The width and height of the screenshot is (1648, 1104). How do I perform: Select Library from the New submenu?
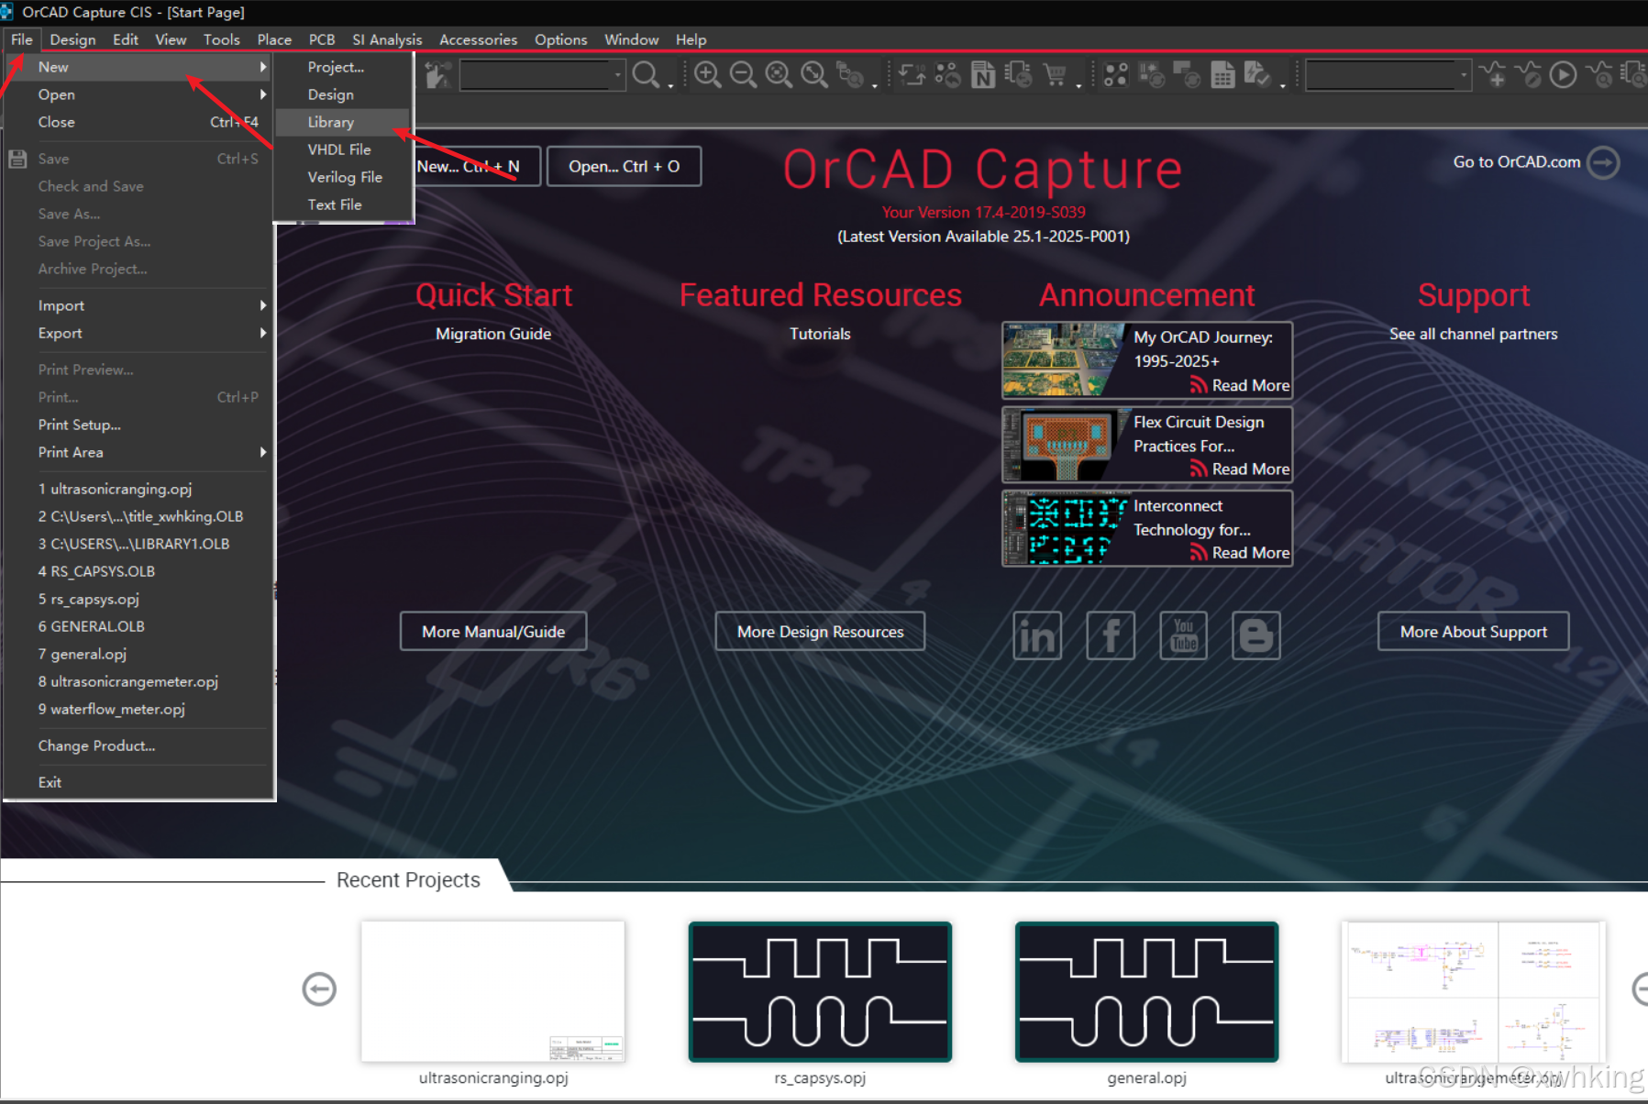343,122
